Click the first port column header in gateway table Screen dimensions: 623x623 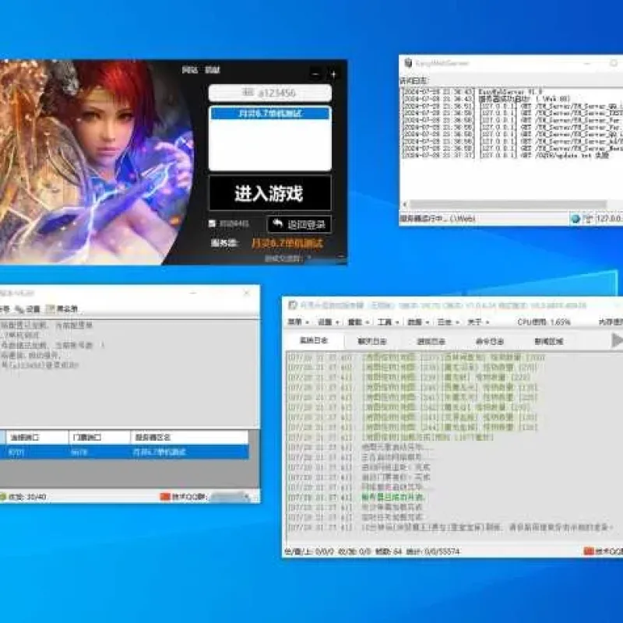(37, 437)
